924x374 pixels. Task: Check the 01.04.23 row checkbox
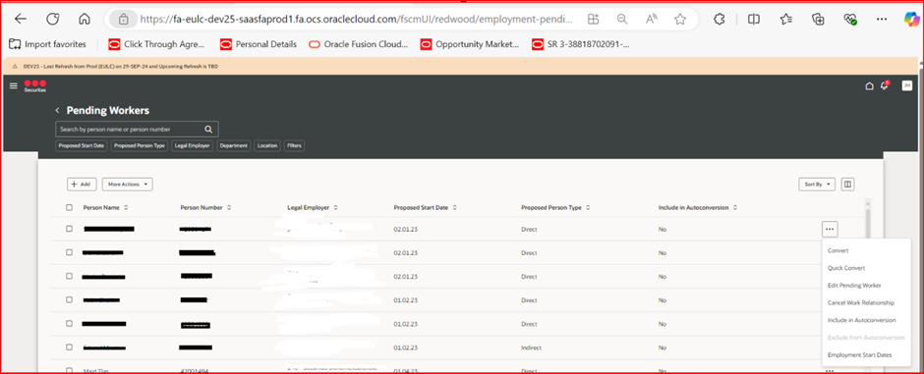[70, 370]
